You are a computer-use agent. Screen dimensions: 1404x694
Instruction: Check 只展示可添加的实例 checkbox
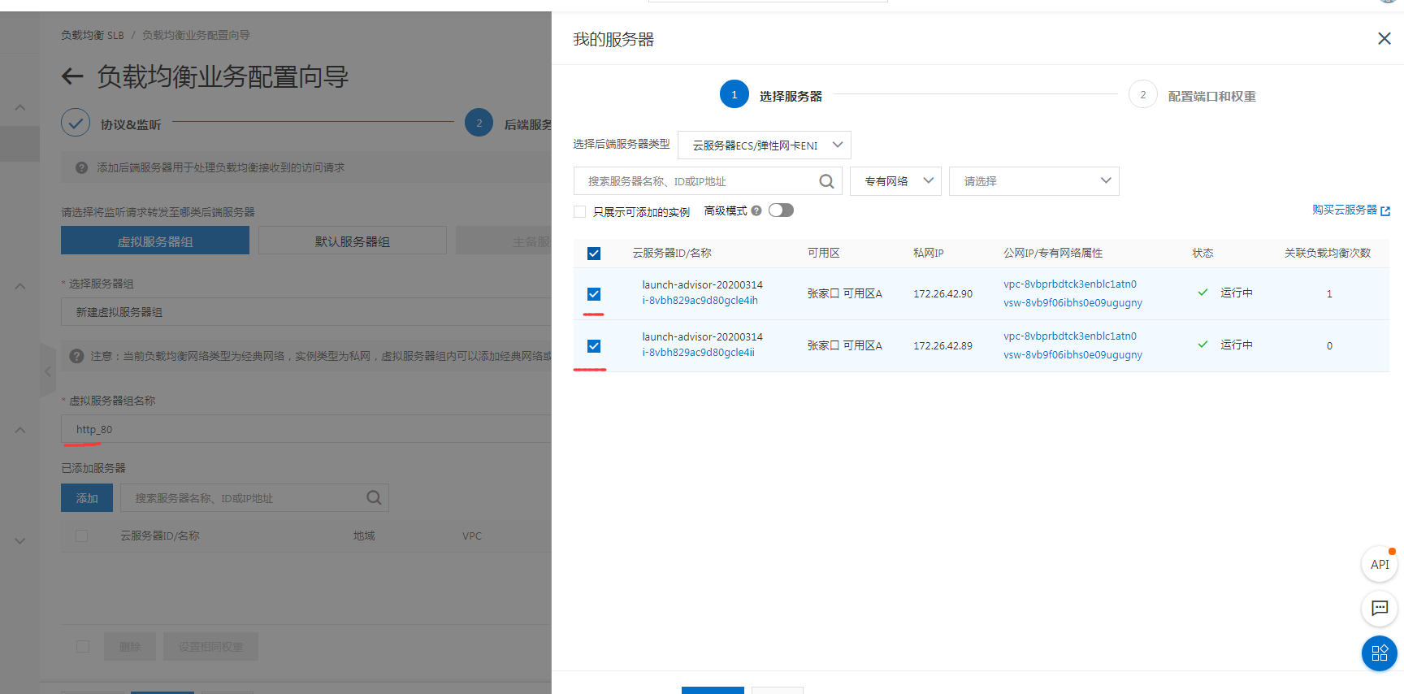coord(580,212)
